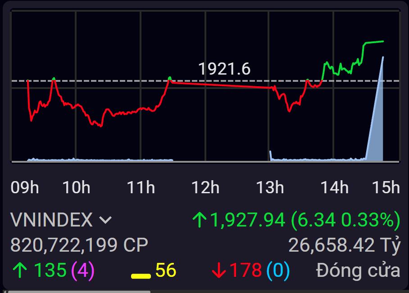The width and height of the screenshot is (409, 293).
Task: Click the green up arrow beside 1,927.94
Action: (200, 220)
